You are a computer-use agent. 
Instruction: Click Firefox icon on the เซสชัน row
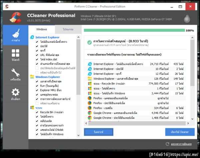pos(90,108)
